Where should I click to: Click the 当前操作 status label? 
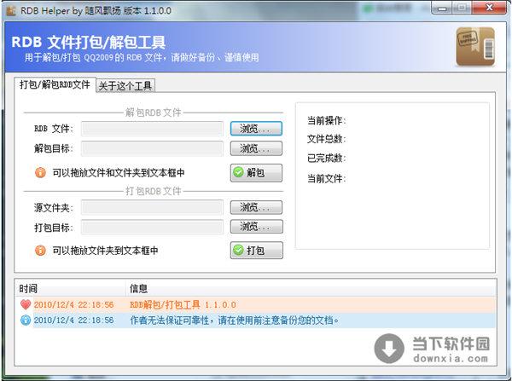point(326,120)
